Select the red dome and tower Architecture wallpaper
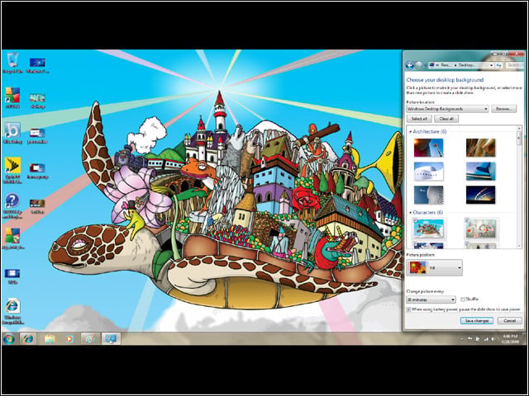529x396 pixels. coord(428,148)
